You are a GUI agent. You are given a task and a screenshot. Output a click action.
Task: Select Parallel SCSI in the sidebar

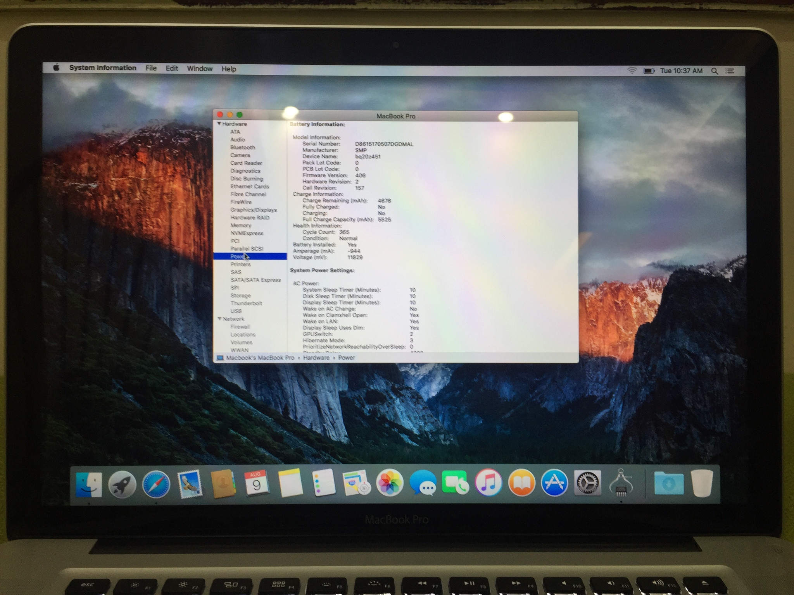247,249
